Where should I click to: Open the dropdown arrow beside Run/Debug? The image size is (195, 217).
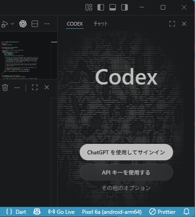click(x=12, y=24)
